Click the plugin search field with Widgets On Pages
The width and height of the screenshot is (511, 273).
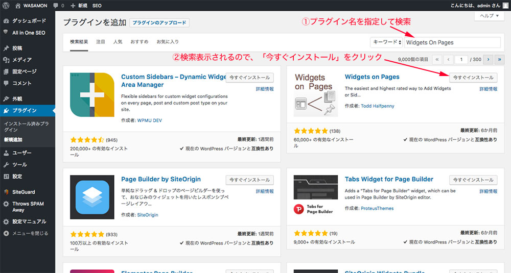coord(452,42)
